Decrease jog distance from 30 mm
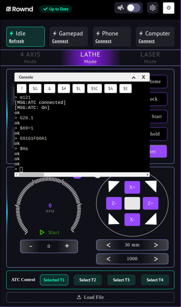The width and height of the screenshot is (181, 307). [x=109, y=245]
